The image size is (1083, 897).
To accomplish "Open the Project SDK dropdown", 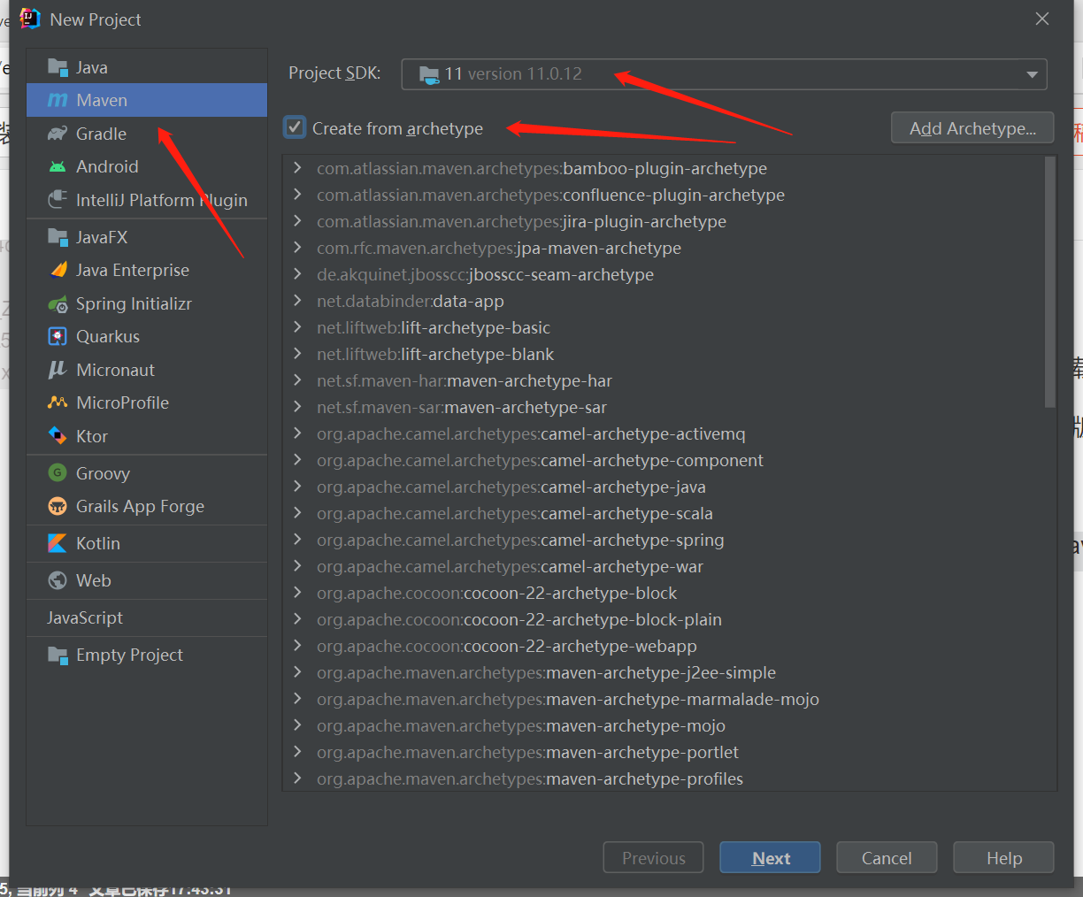I will (724, 74).
